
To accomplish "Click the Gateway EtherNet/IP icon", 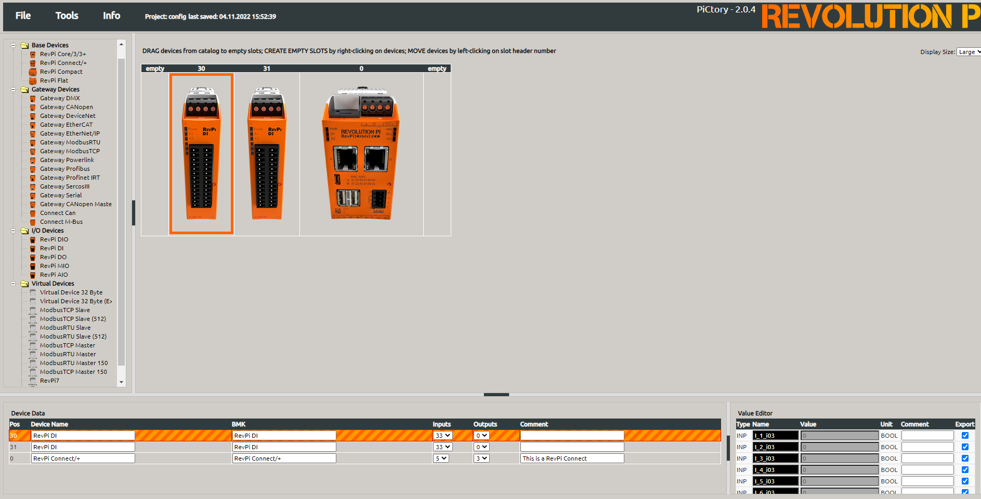I will tap(33, 133).
